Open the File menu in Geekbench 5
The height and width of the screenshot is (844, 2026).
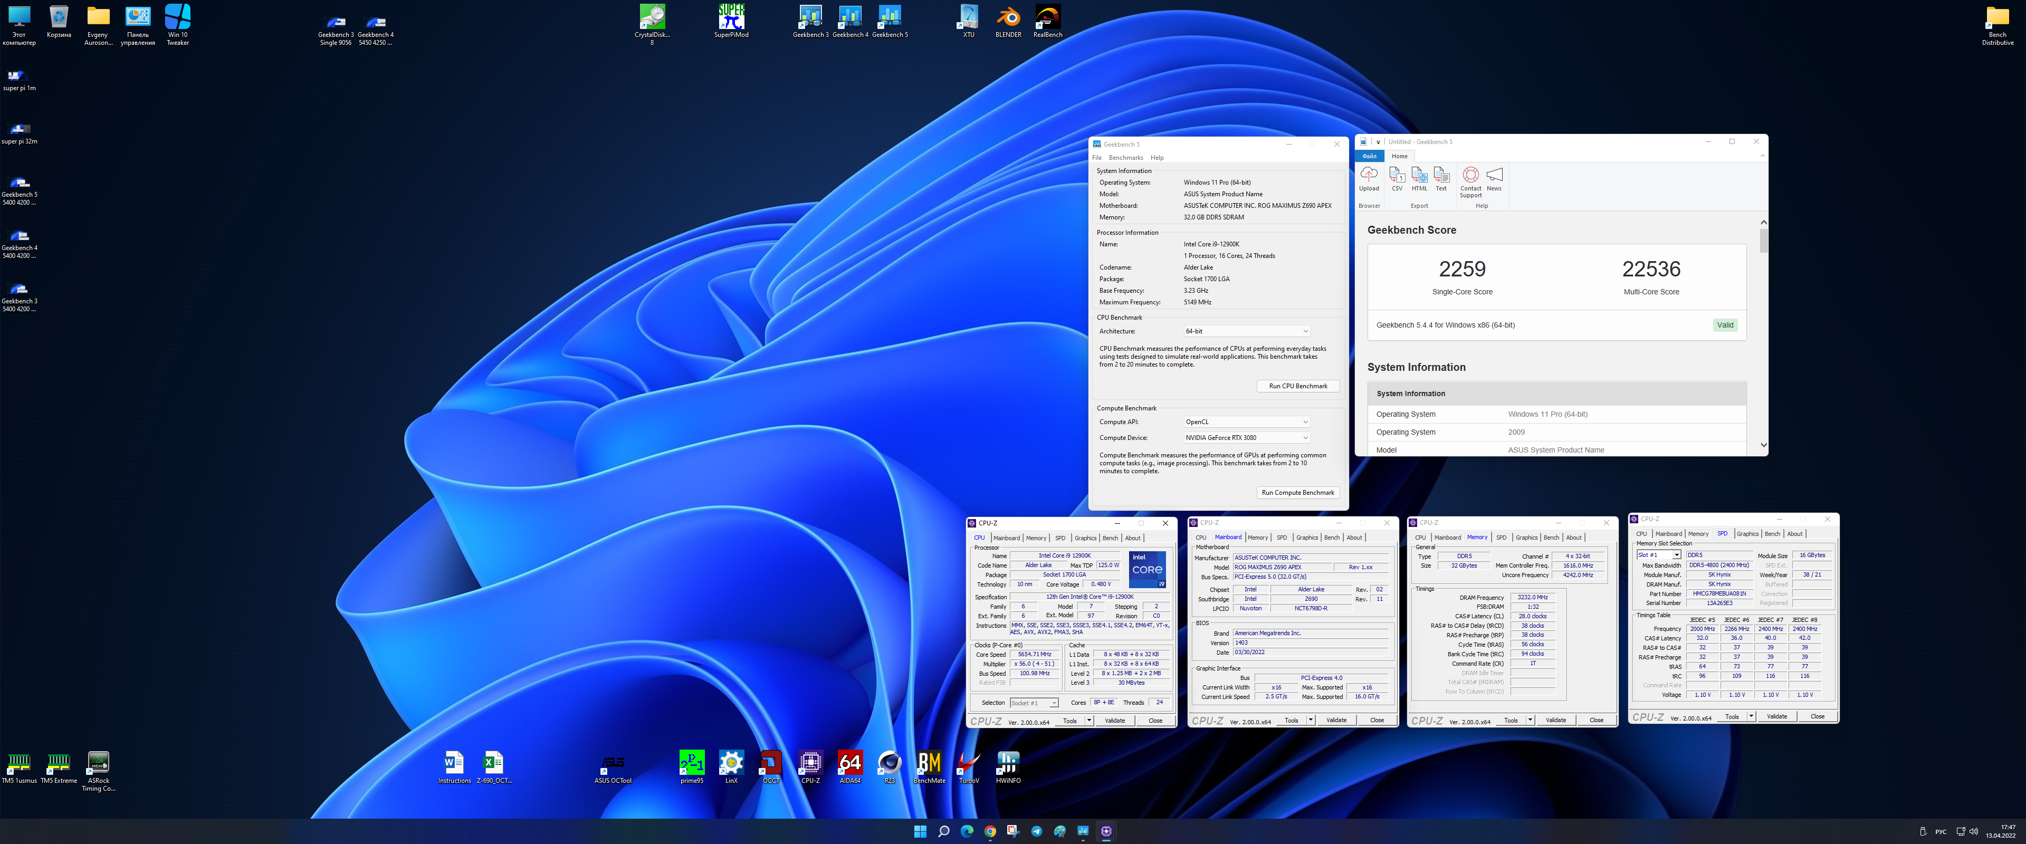click(x=1096, y=157)
